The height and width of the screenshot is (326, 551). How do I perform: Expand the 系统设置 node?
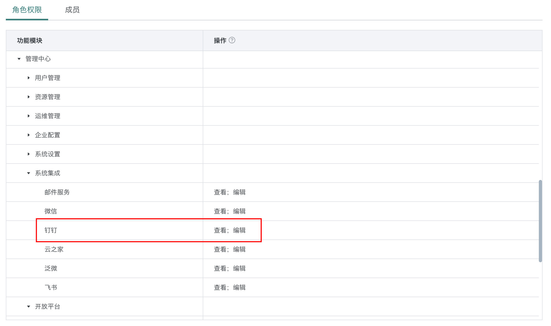tap(29, 154)
